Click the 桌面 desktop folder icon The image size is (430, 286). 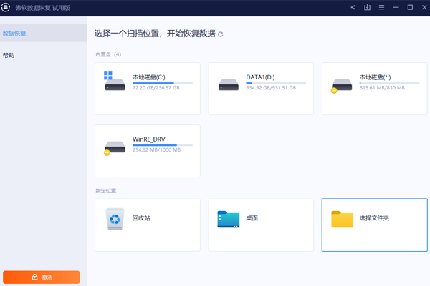(228, 219)
